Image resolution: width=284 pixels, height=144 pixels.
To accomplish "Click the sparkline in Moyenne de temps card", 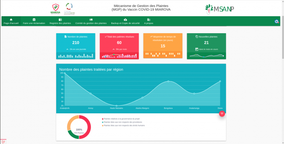I will pyautogui.click(x=163, y=55).
